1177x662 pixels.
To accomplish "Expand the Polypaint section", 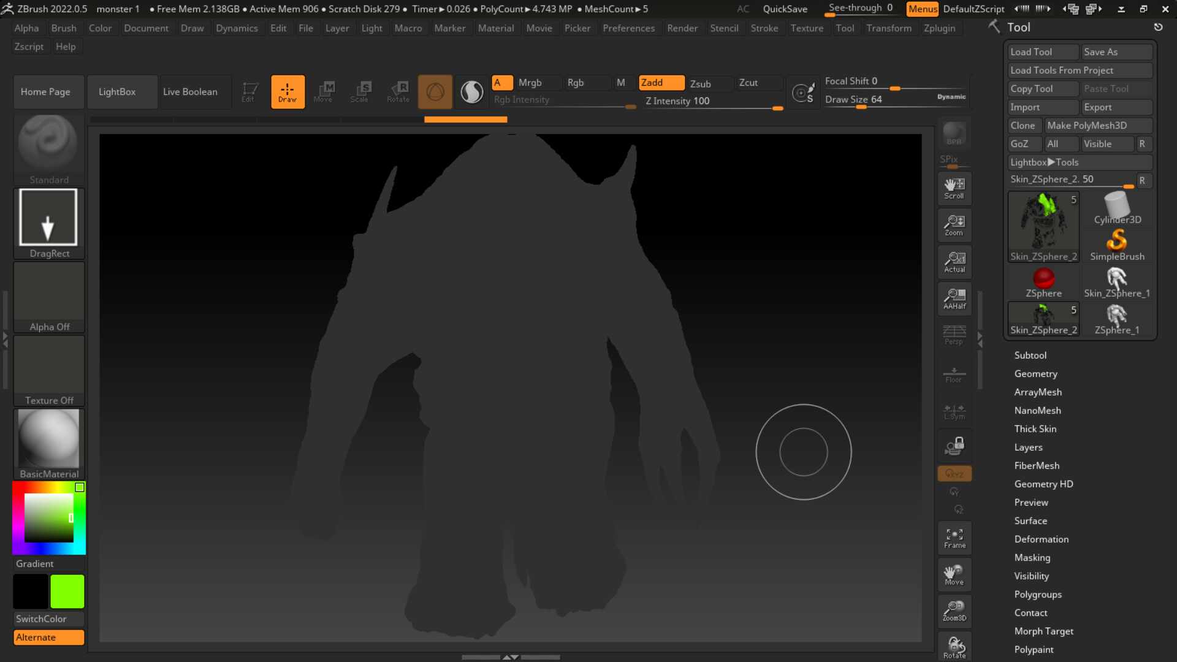I will pos(1034,650).
